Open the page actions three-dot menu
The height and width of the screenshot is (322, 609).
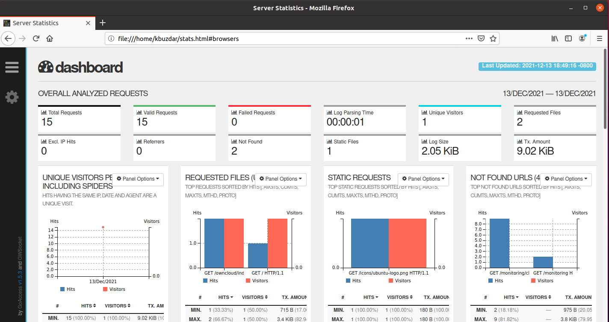click(x=469, y=38)
